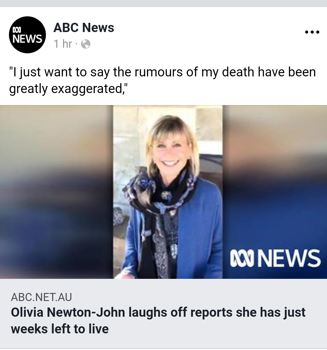
Task: Open the center photo of the smiling woman
Action: click(168, 192)
